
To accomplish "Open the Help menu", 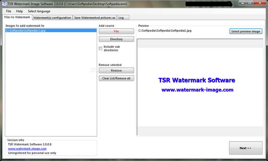I will click(x=19, y=11).
